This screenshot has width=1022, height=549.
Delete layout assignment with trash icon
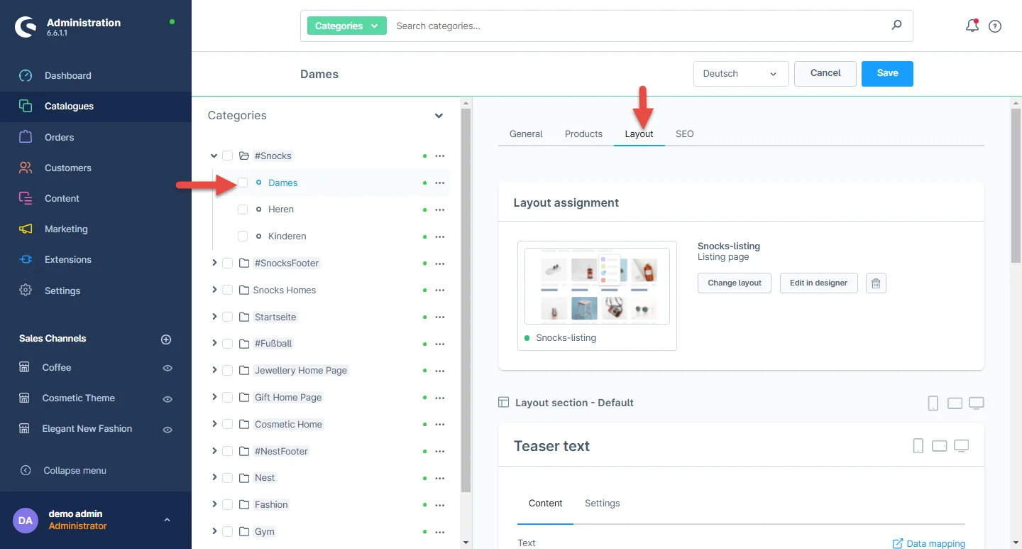click(876, 283)
